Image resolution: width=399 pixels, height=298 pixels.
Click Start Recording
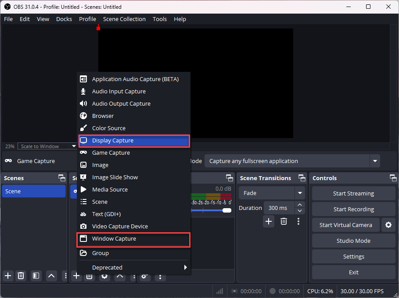tap(353, 209)
